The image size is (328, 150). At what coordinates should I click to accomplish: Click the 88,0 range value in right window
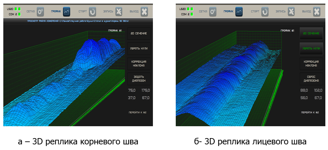304,90
